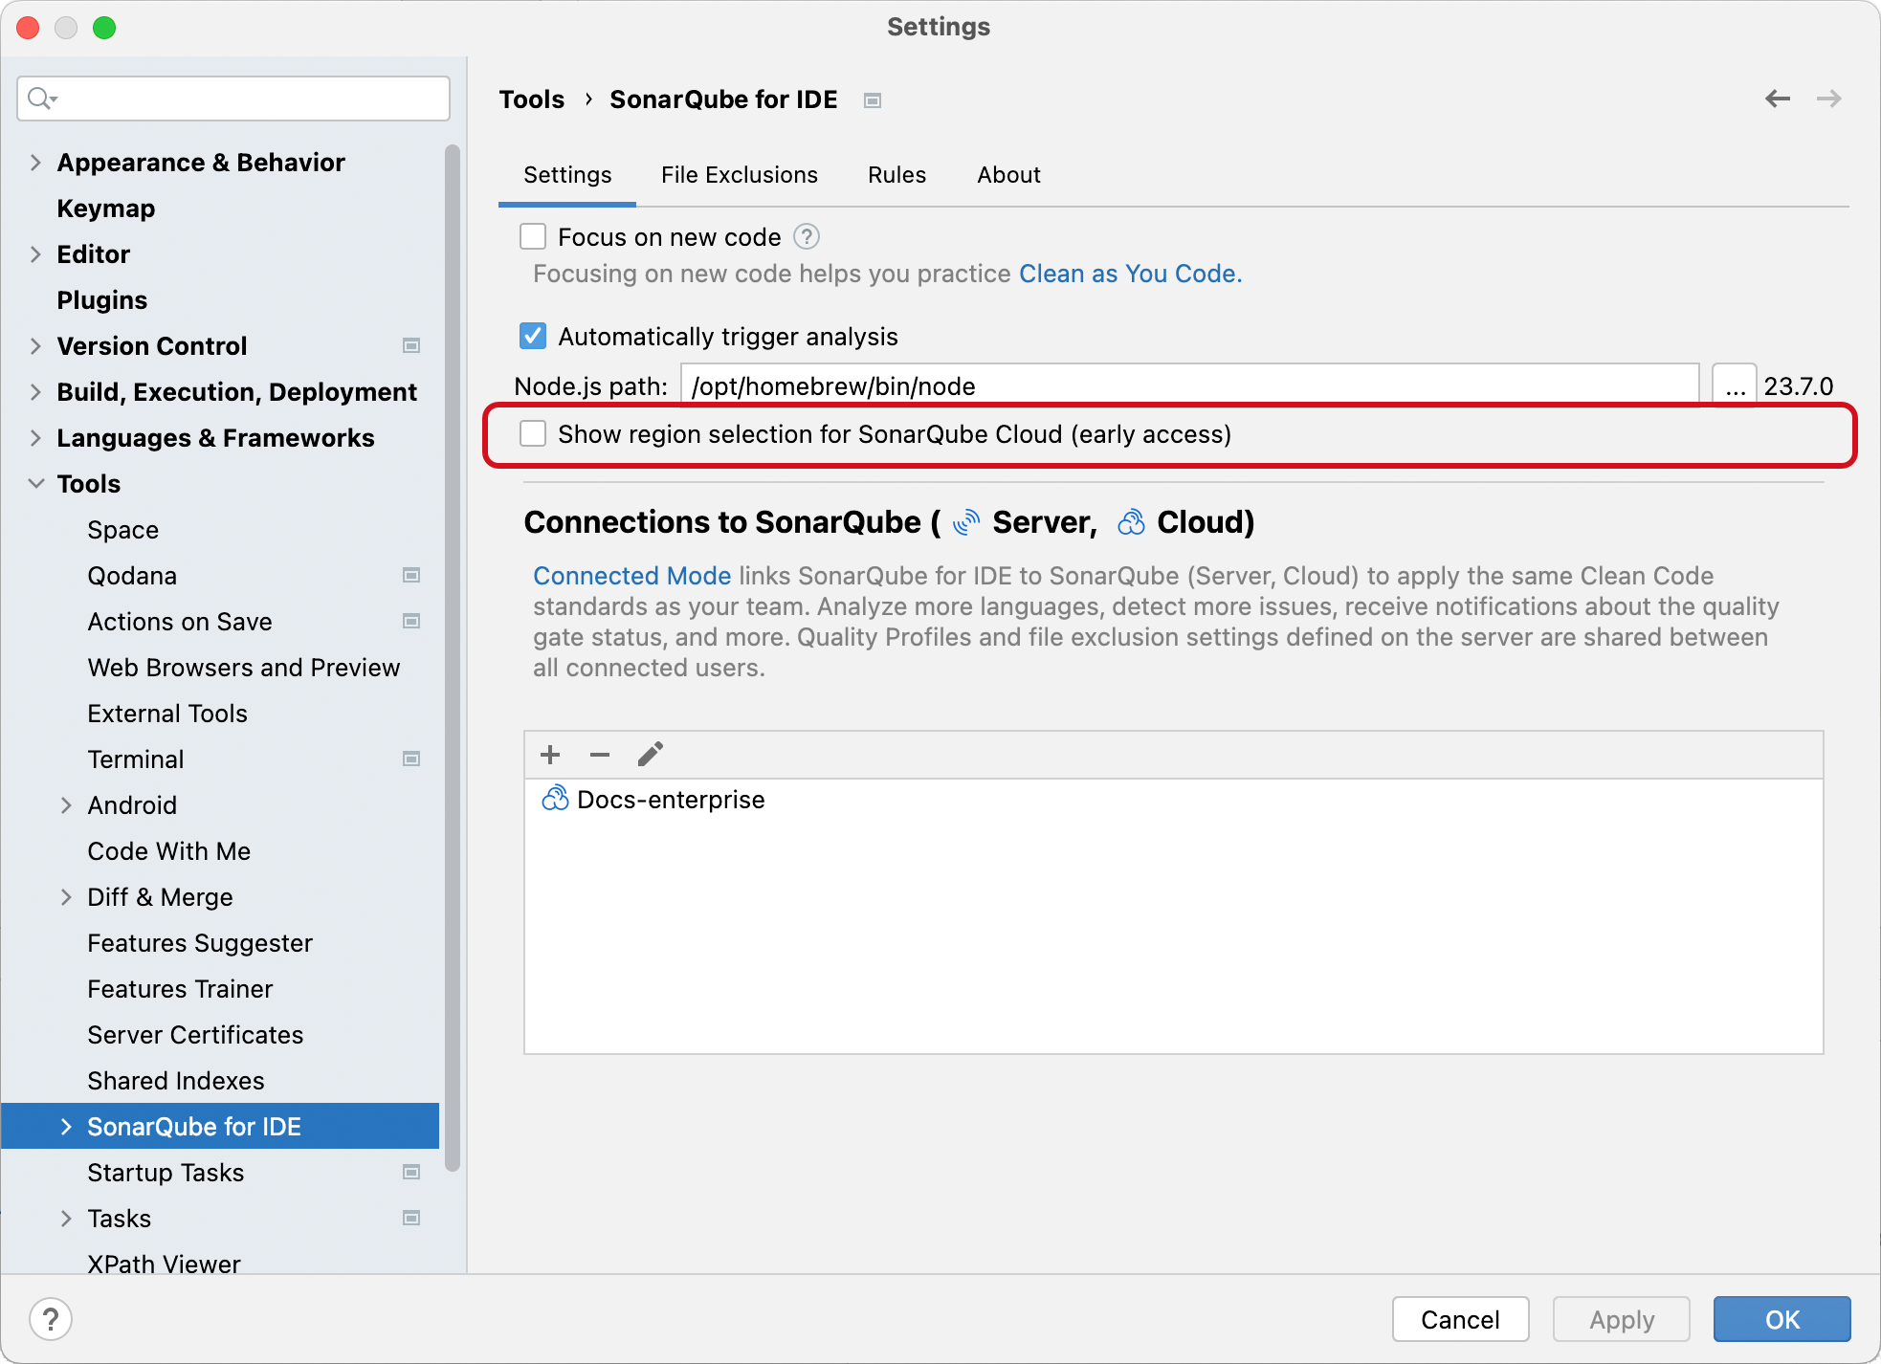
Task: Remove the selected connection
Action: (600, 755)
